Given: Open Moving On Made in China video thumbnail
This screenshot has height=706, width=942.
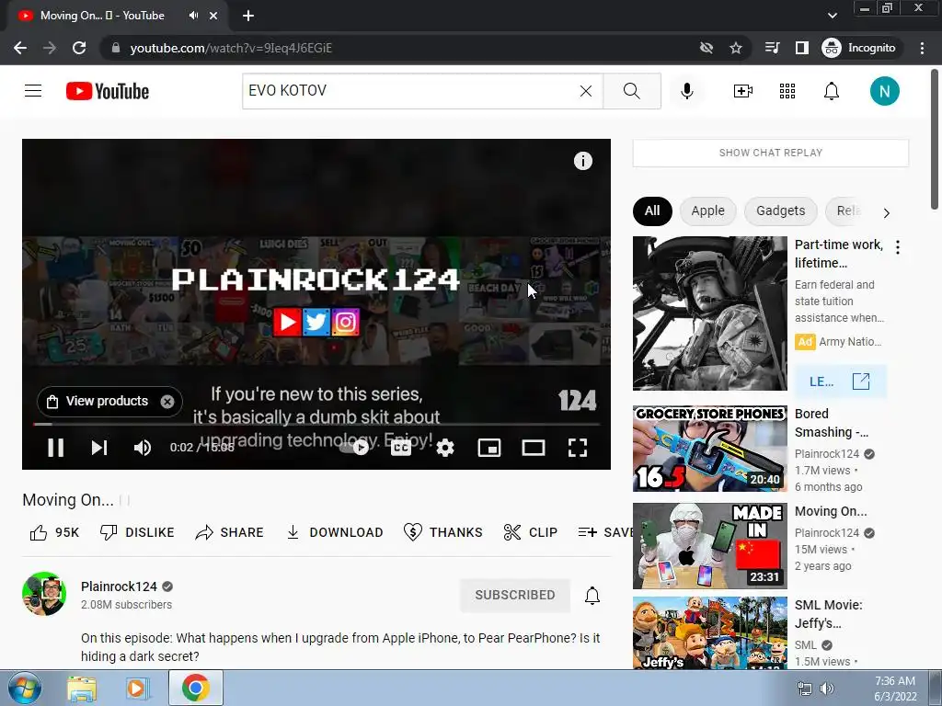Looking at the screenshot, I should (709, 546).
